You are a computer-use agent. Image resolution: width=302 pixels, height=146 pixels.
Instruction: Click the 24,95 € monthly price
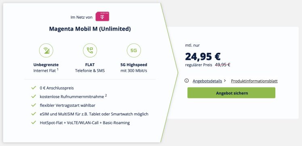pos(203,56)
